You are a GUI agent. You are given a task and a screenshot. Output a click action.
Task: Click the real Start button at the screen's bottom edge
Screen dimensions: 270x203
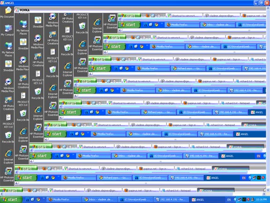point(11,200)
